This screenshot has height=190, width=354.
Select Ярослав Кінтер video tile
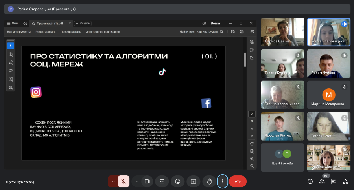click(282, 126)
